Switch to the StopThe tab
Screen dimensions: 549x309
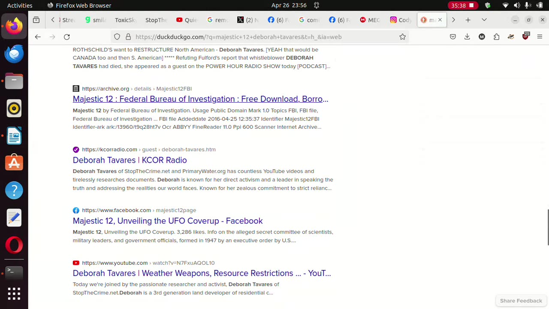point(156,20)
